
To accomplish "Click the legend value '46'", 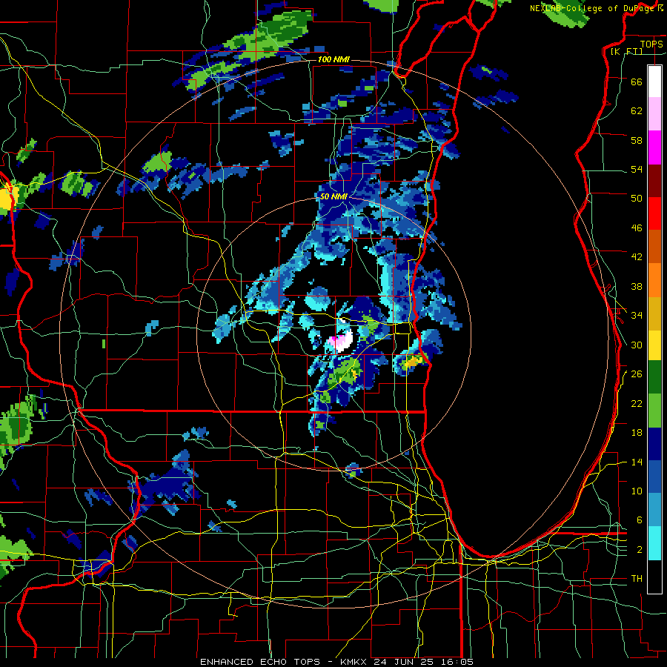I will pyautogui.click(x=637, y=228).
